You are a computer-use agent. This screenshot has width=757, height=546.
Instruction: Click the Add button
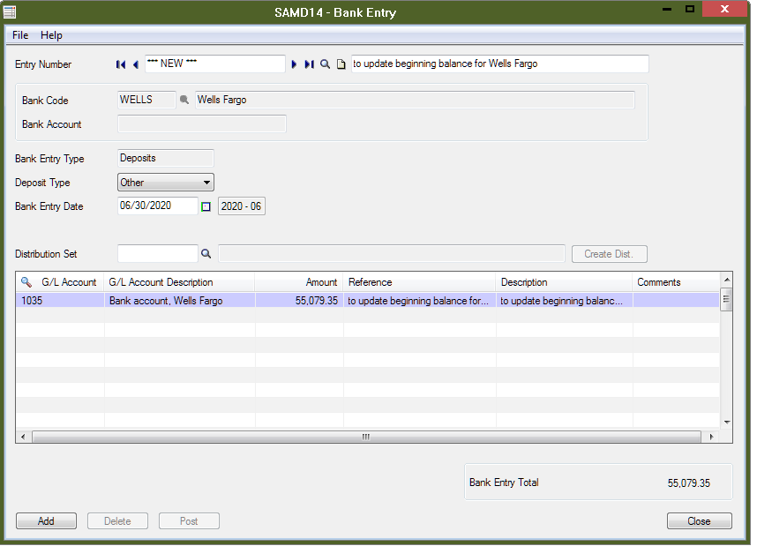click(46, 521)
